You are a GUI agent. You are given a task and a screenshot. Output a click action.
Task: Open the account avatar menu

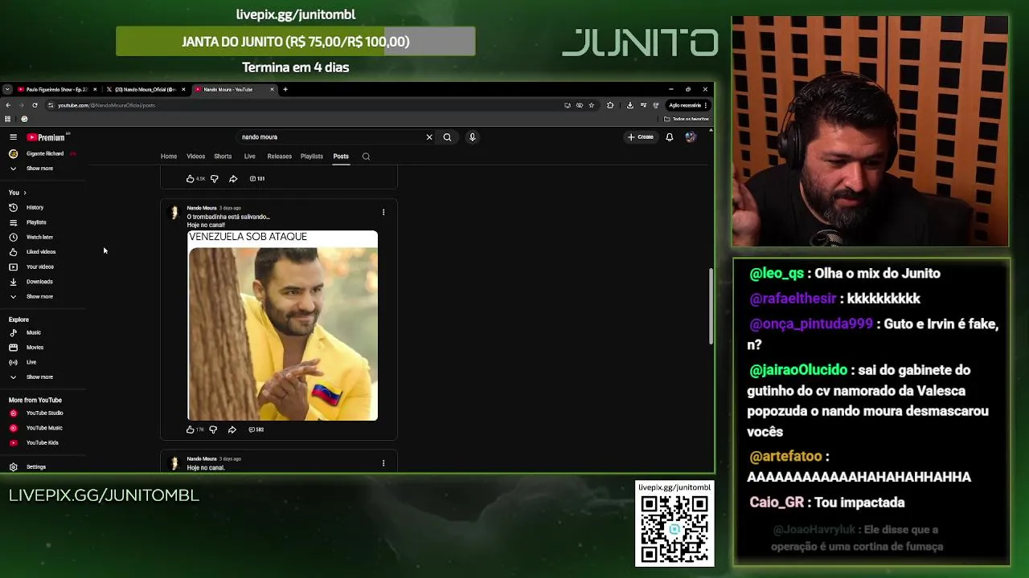(691, 137)
